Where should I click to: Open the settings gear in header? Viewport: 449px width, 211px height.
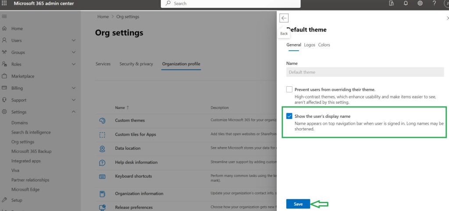[420, 4]
